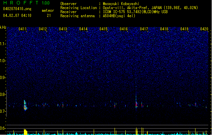This screenshot has height=135, width=212.
Task: Click time marker 0415
Action: pyautogui.click(x=103, y=29)
